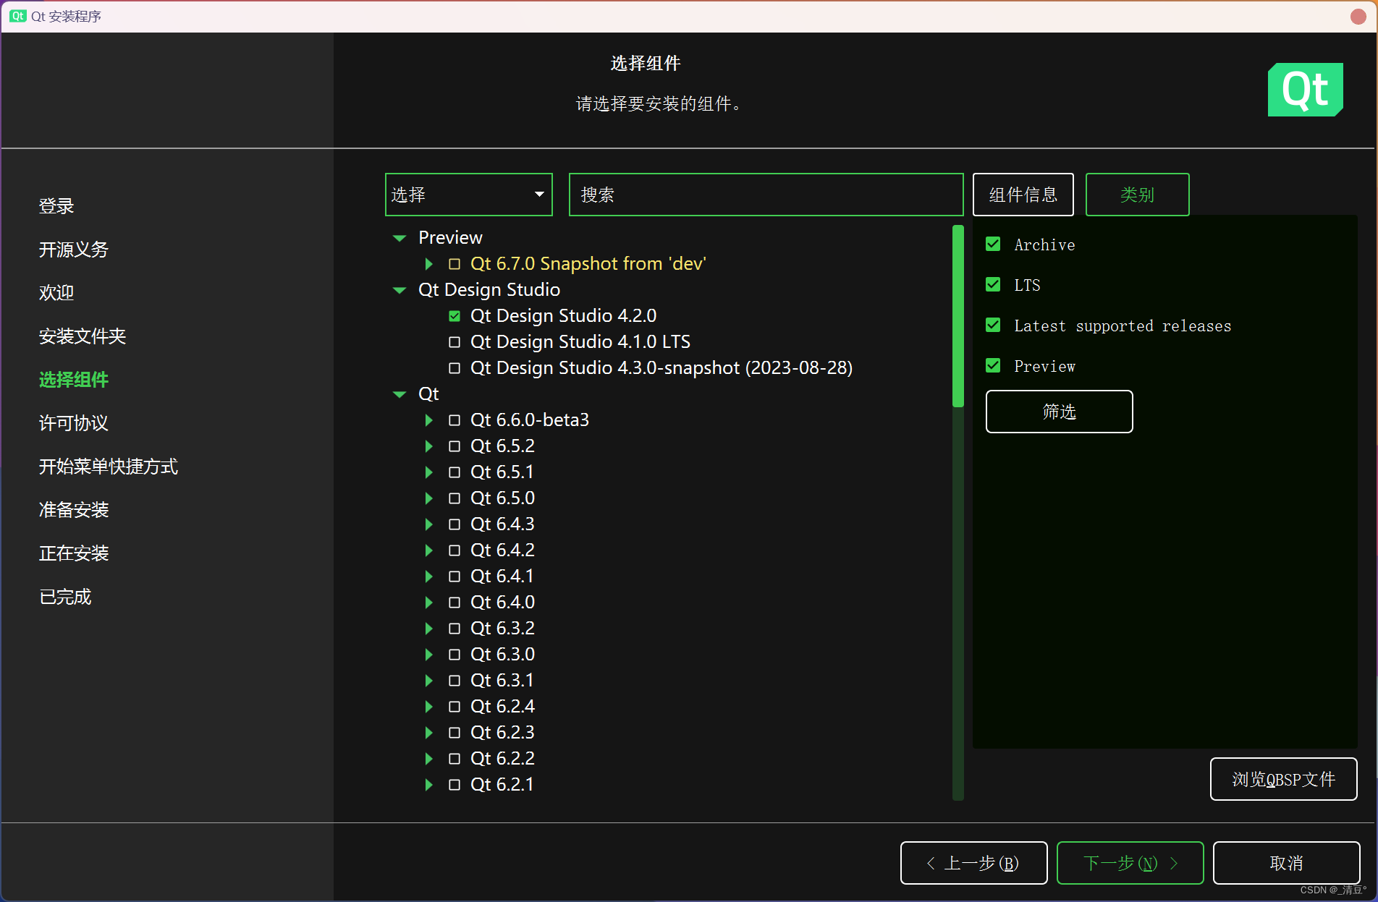The height and width of the screenshot is (902, 1378).
Task: Check the Qt 6.3.0 checkbox
Action: tap(455, 655)
